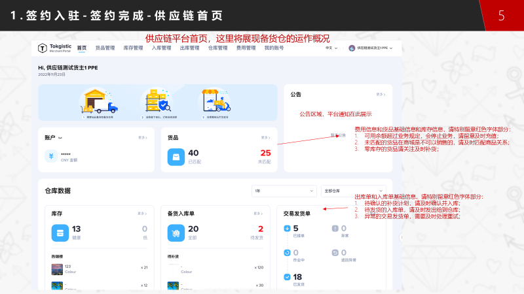
Task: Click the 退回异常 return status icon
Action: 335,252
